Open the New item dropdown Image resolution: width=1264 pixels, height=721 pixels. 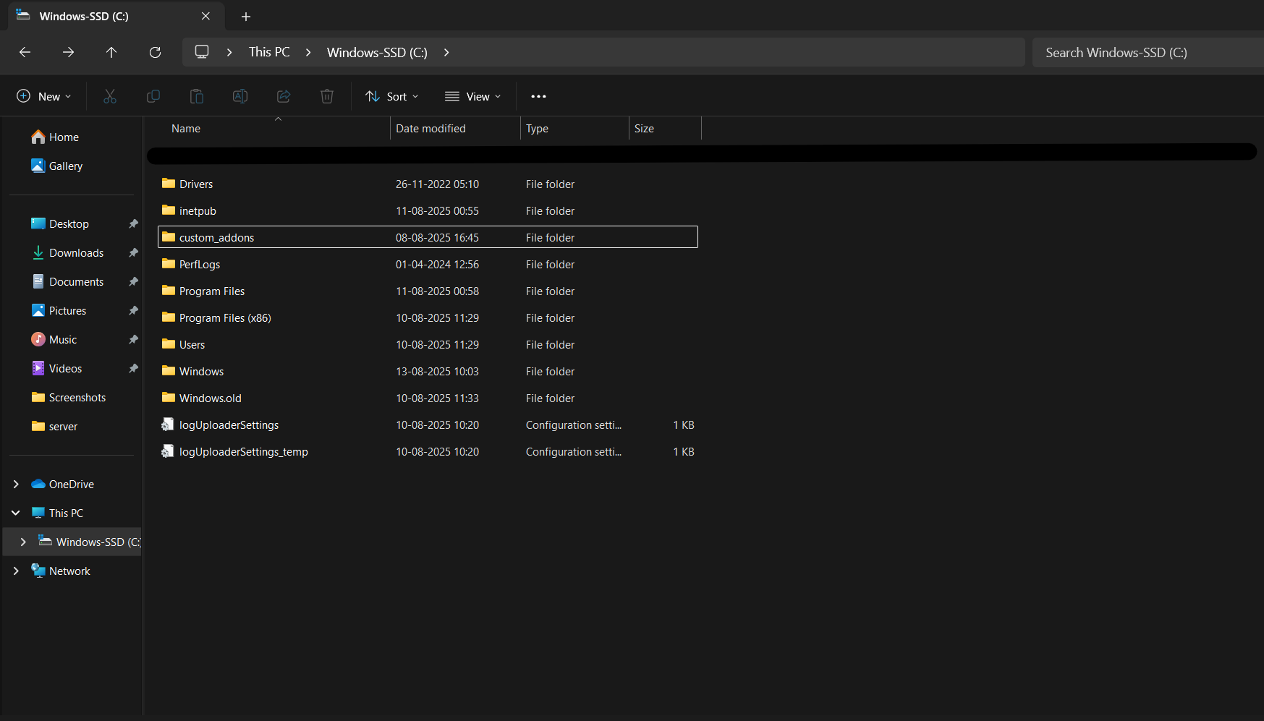pos(44,96)
